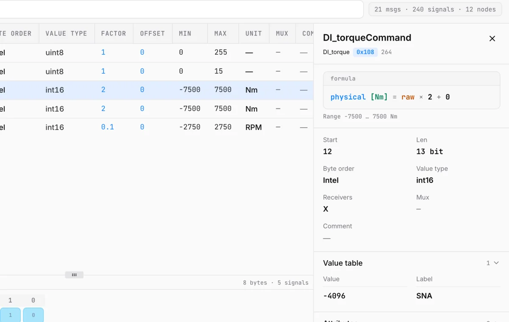Viewport: 509px width, 322px height.
Task: Click the uint8 type in the max-15 row
Action: (55, 71)
